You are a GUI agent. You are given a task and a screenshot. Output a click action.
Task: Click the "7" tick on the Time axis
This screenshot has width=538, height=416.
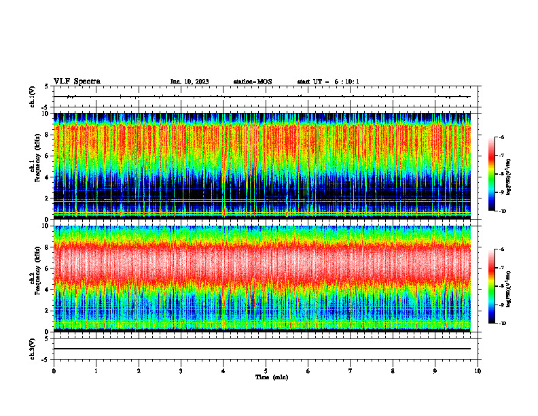(x=351, y=371)
